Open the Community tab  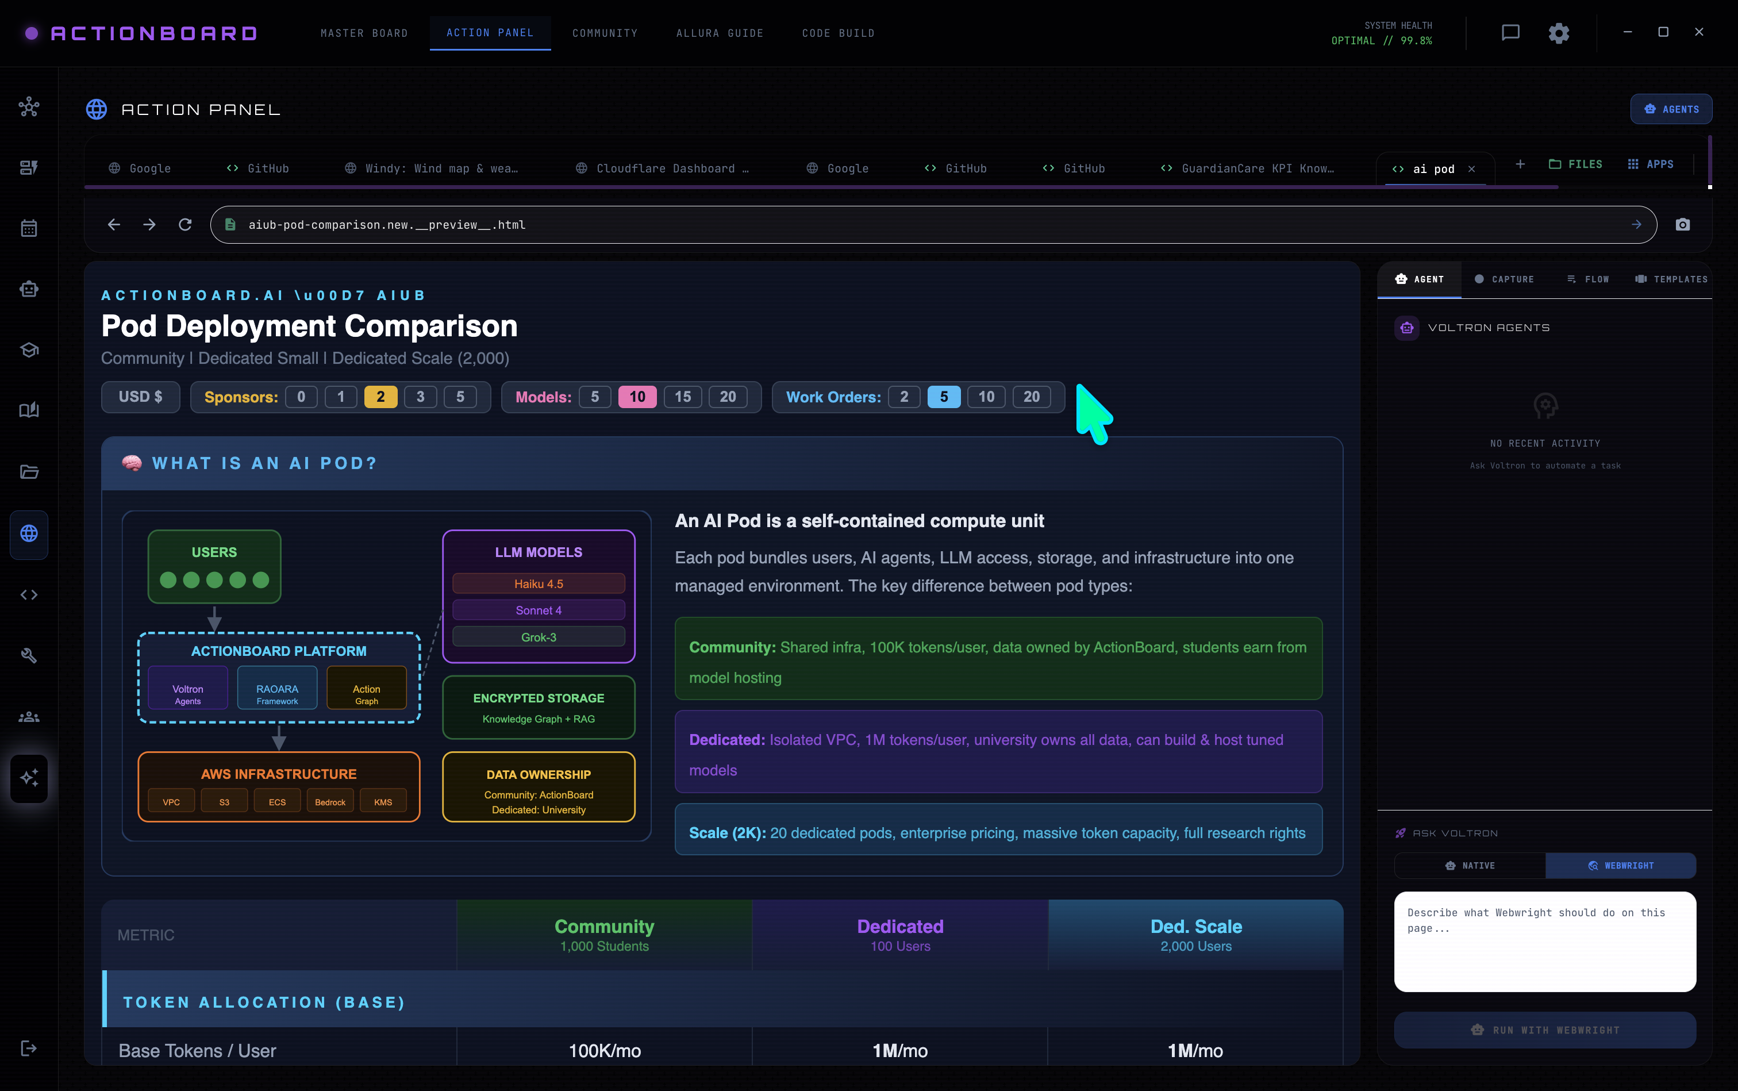pyautogui.click(x=605, y=33)
